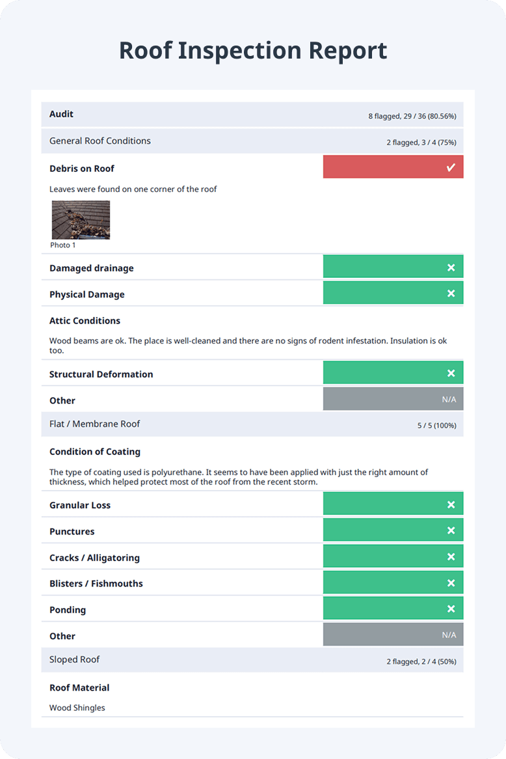Click the X icon for Blisters / Fishmouths
This screenshot has height=759, width=506.
[451, 583]
